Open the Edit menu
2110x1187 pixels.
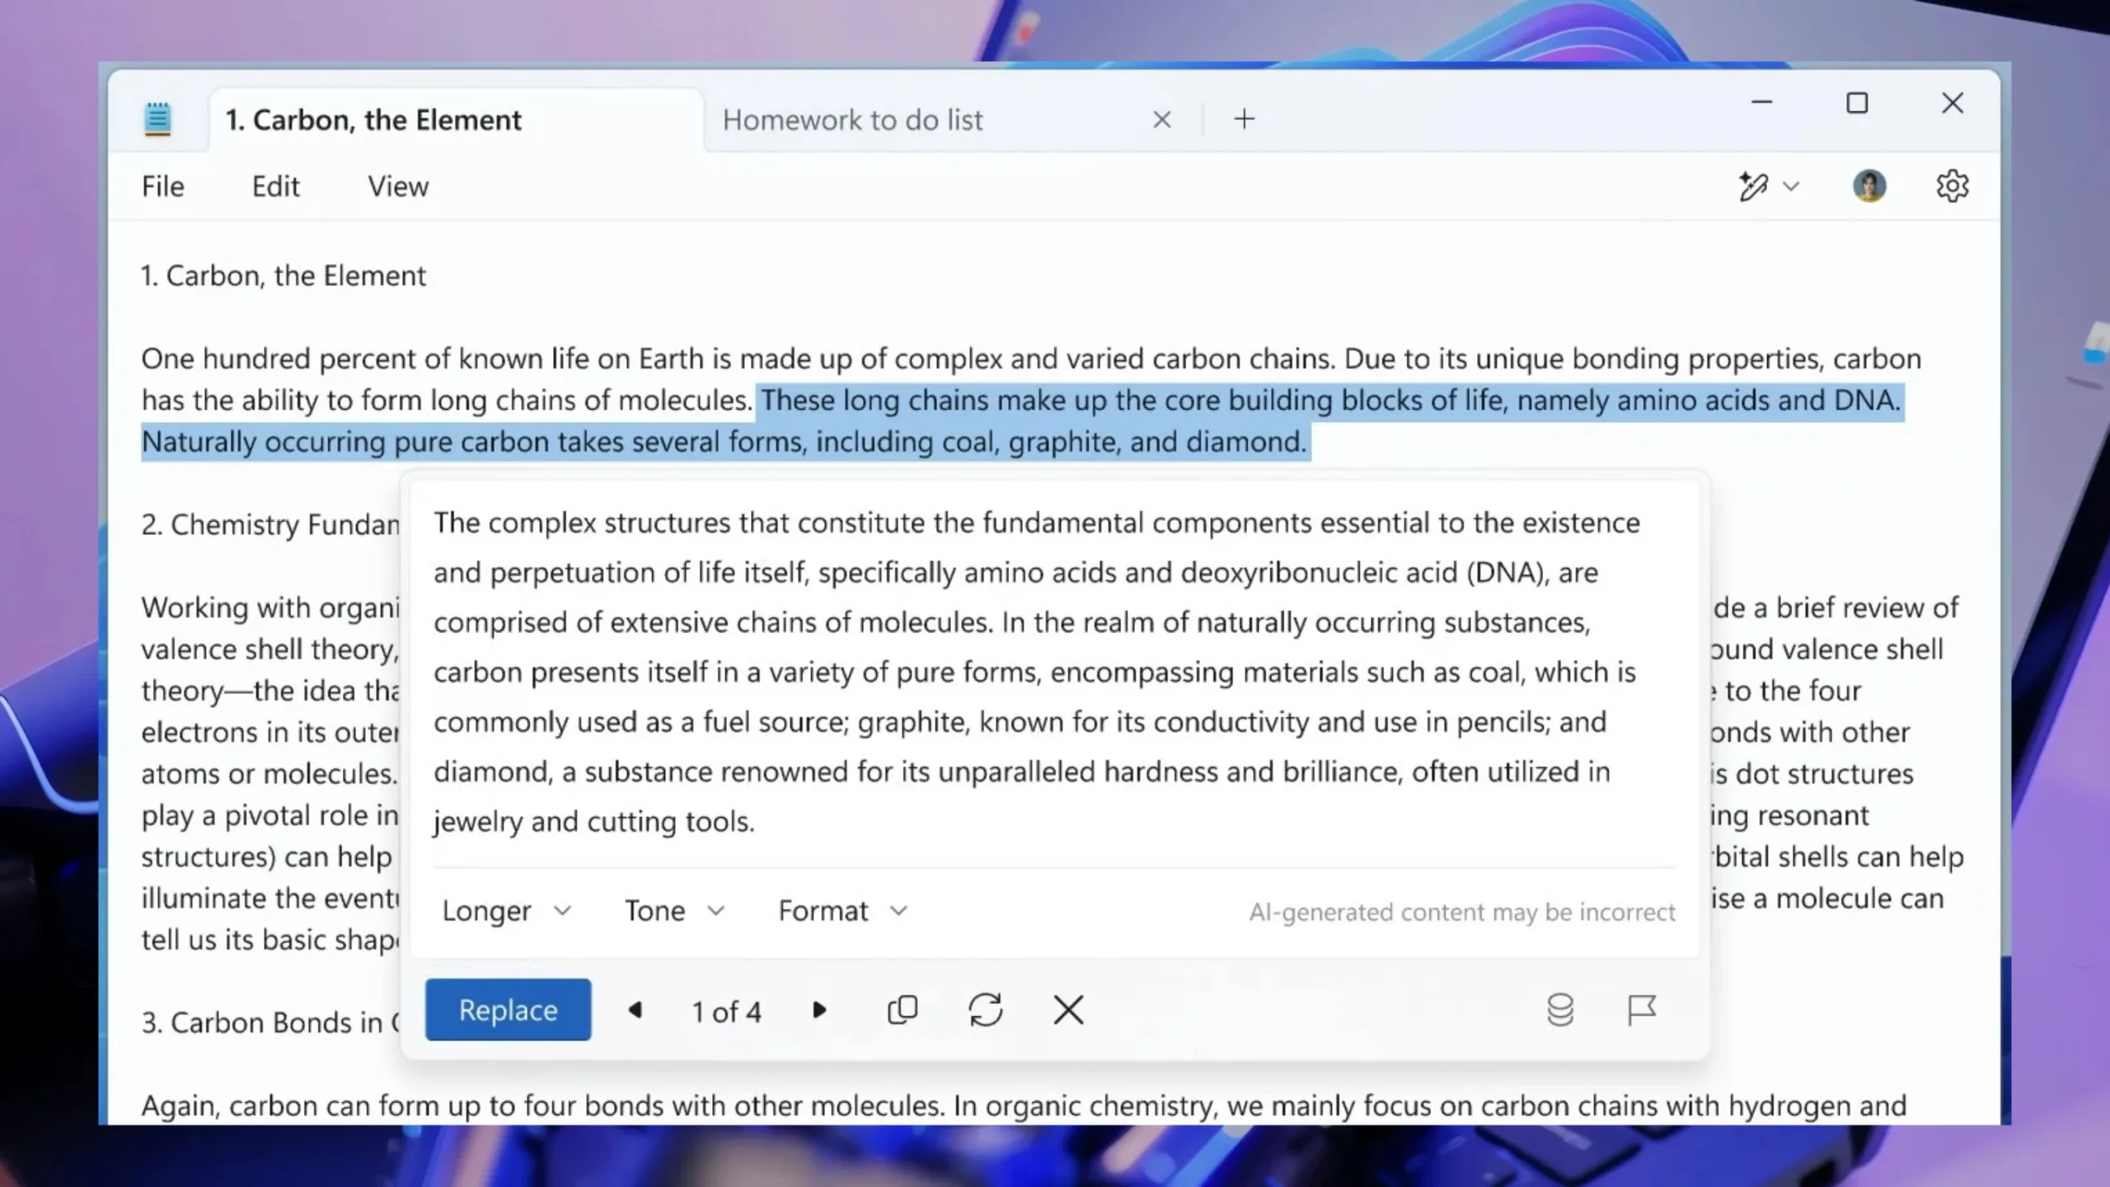click(x=275, y=187)
